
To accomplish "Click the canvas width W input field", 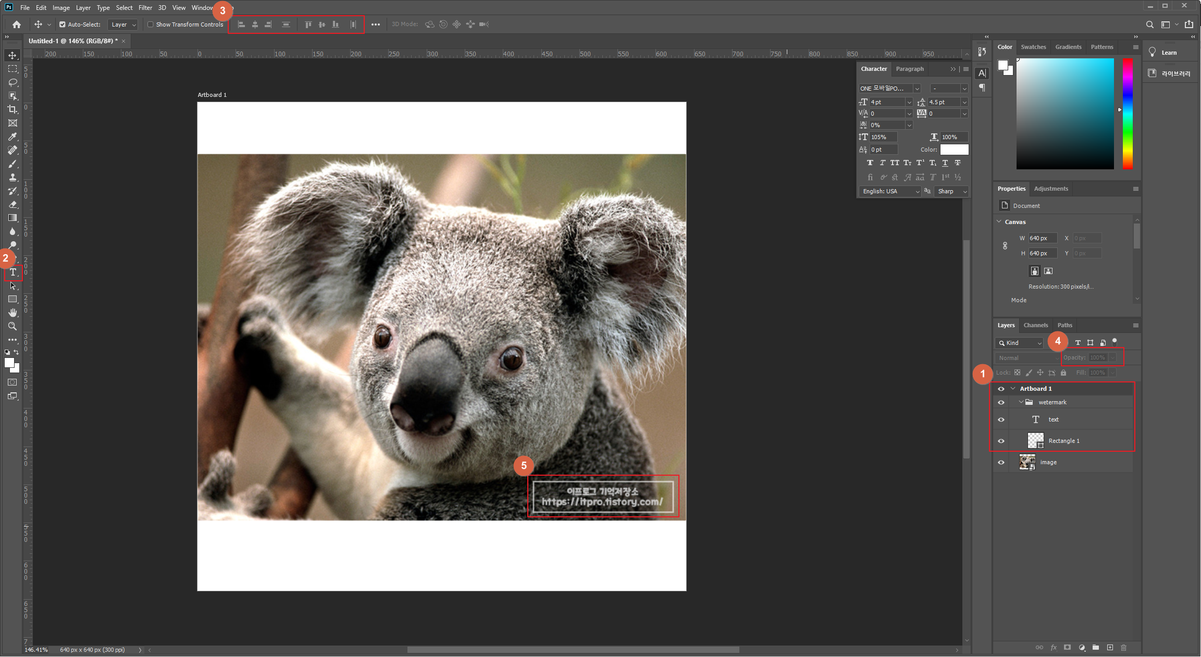I will point(1042,238).
